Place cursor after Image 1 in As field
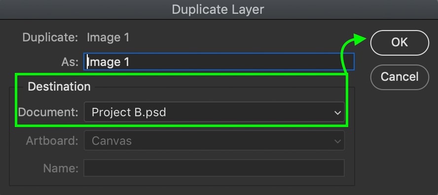The image size is (438, 195). [x=130, y=62]
